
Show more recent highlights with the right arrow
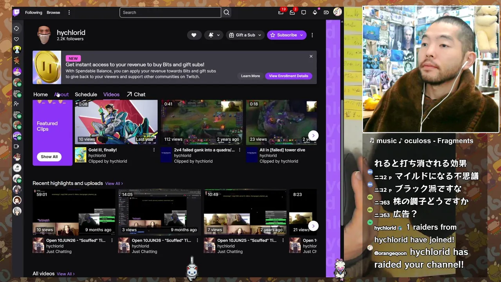coord(313,226)
